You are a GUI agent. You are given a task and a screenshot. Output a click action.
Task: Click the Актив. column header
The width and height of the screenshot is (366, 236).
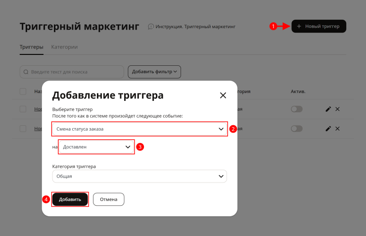click(298, 92)
